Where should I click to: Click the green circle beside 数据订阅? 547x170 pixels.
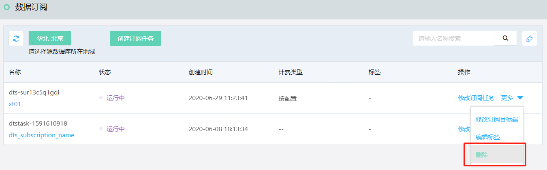(x=6, y=7)
